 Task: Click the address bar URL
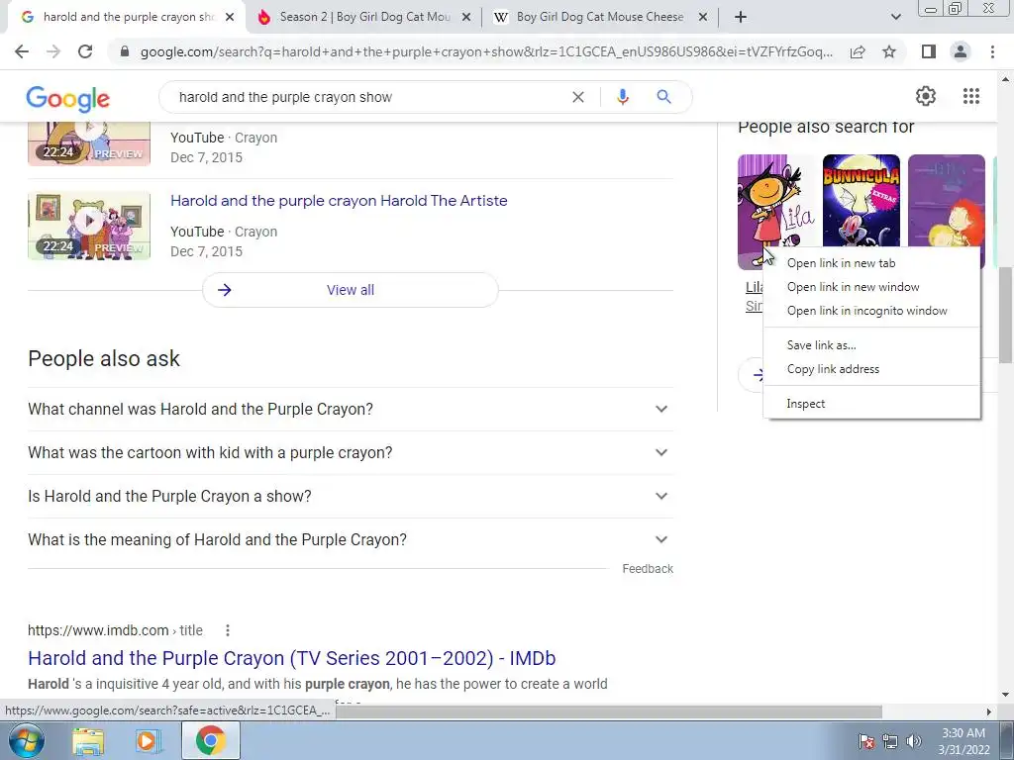point(486,51)
